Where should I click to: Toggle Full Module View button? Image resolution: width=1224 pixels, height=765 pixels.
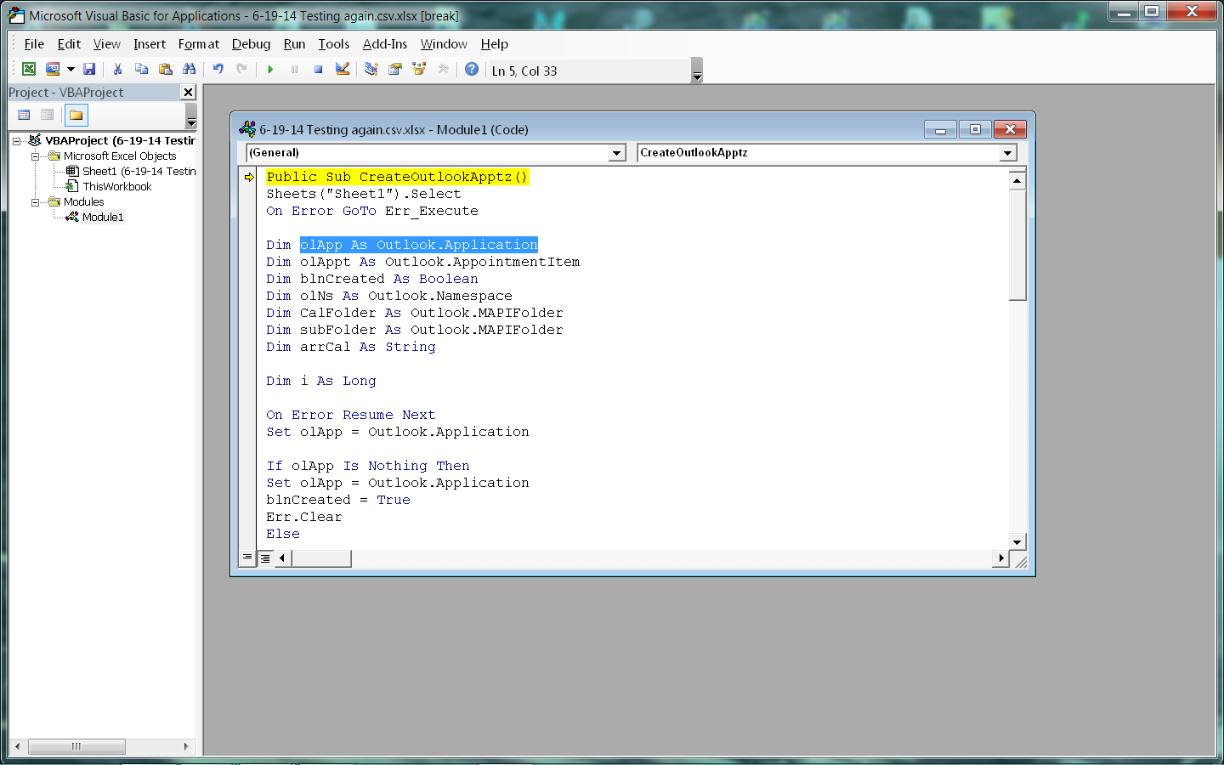pos(265,558)
